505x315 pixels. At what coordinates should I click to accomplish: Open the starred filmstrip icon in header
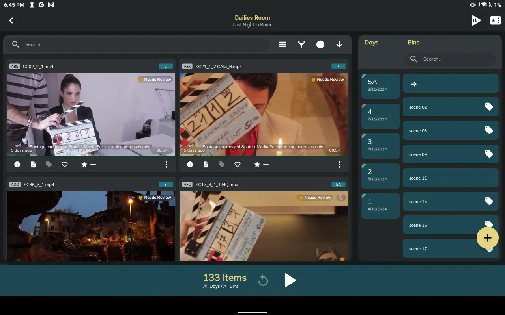496,20
